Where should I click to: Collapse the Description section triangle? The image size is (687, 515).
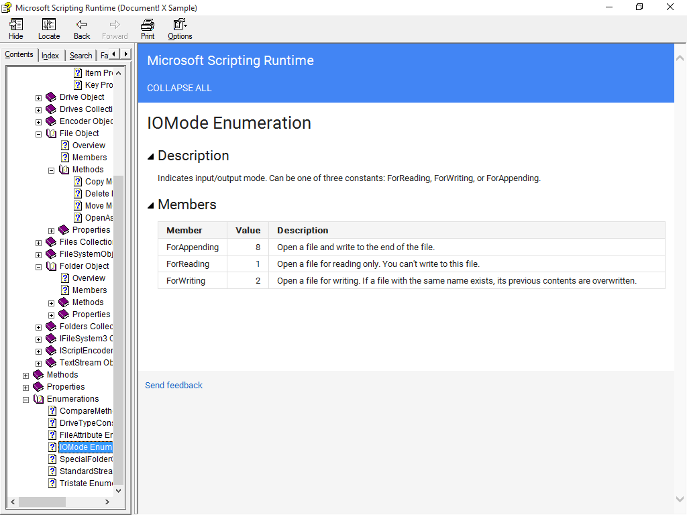[x=151, y=156]
